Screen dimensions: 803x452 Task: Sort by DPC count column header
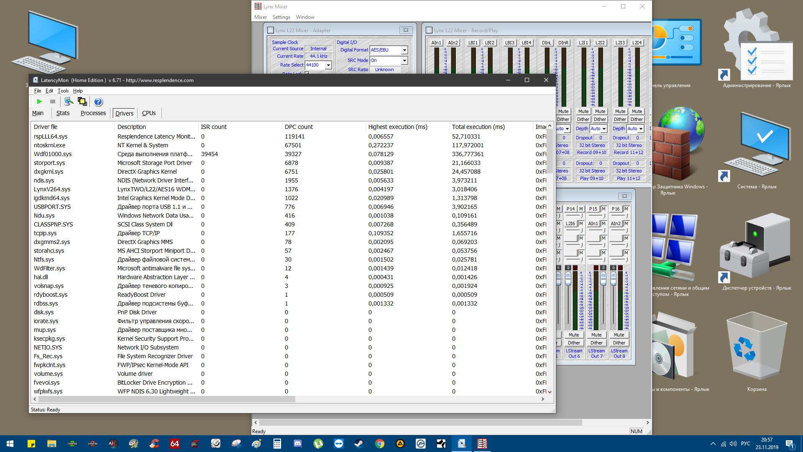click(x=324, y=127)
